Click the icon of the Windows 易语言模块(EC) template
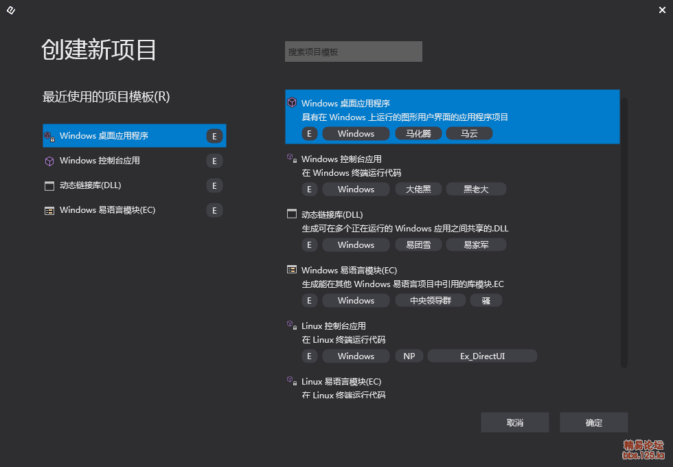 pyautogui.click(x=292, y=269)
